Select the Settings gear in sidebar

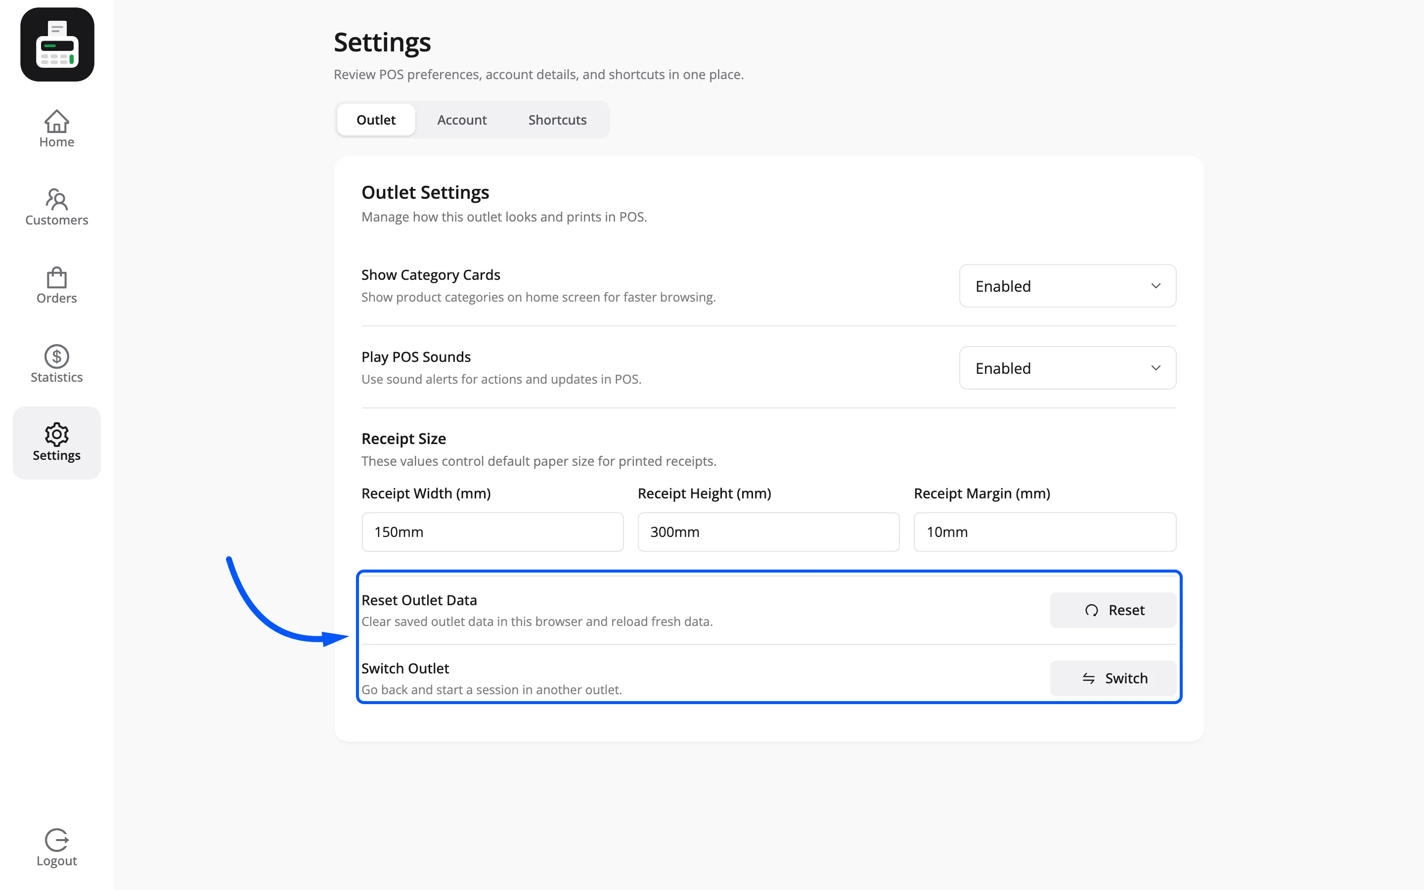click(56, 443)
